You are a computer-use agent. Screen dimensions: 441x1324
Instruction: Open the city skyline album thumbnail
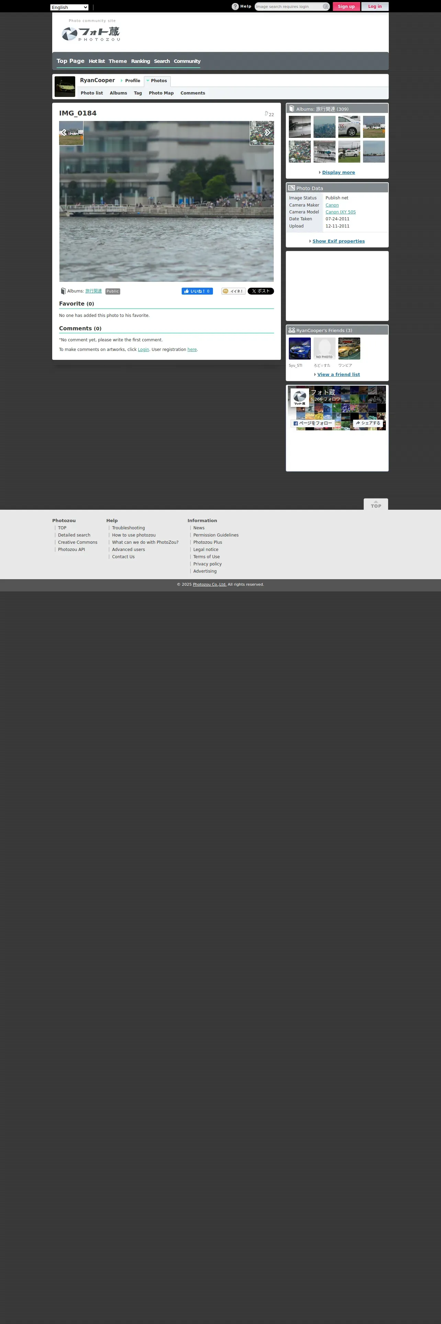click(325, 127)
